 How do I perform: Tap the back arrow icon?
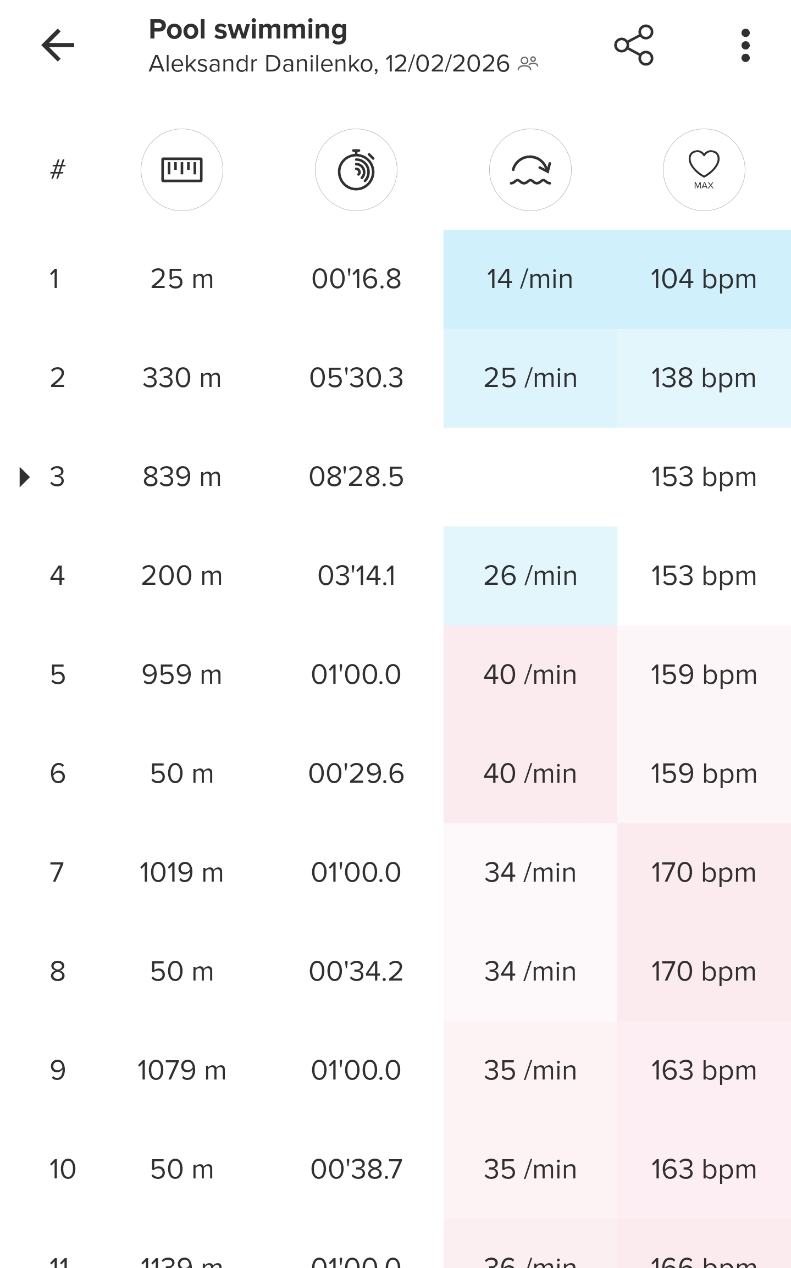58,45
